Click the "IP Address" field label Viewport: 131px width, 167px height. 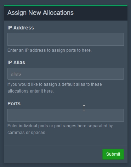21,28
